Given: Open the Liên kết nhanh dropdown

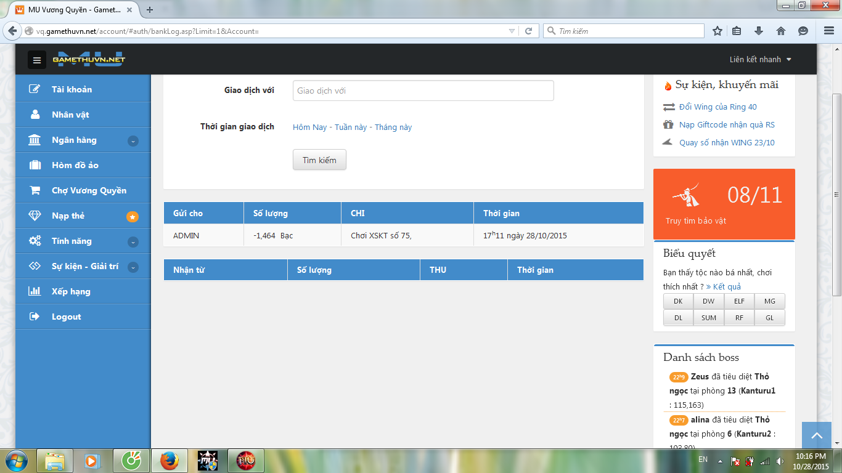Looking at the screenshot, I should point(761,60).
